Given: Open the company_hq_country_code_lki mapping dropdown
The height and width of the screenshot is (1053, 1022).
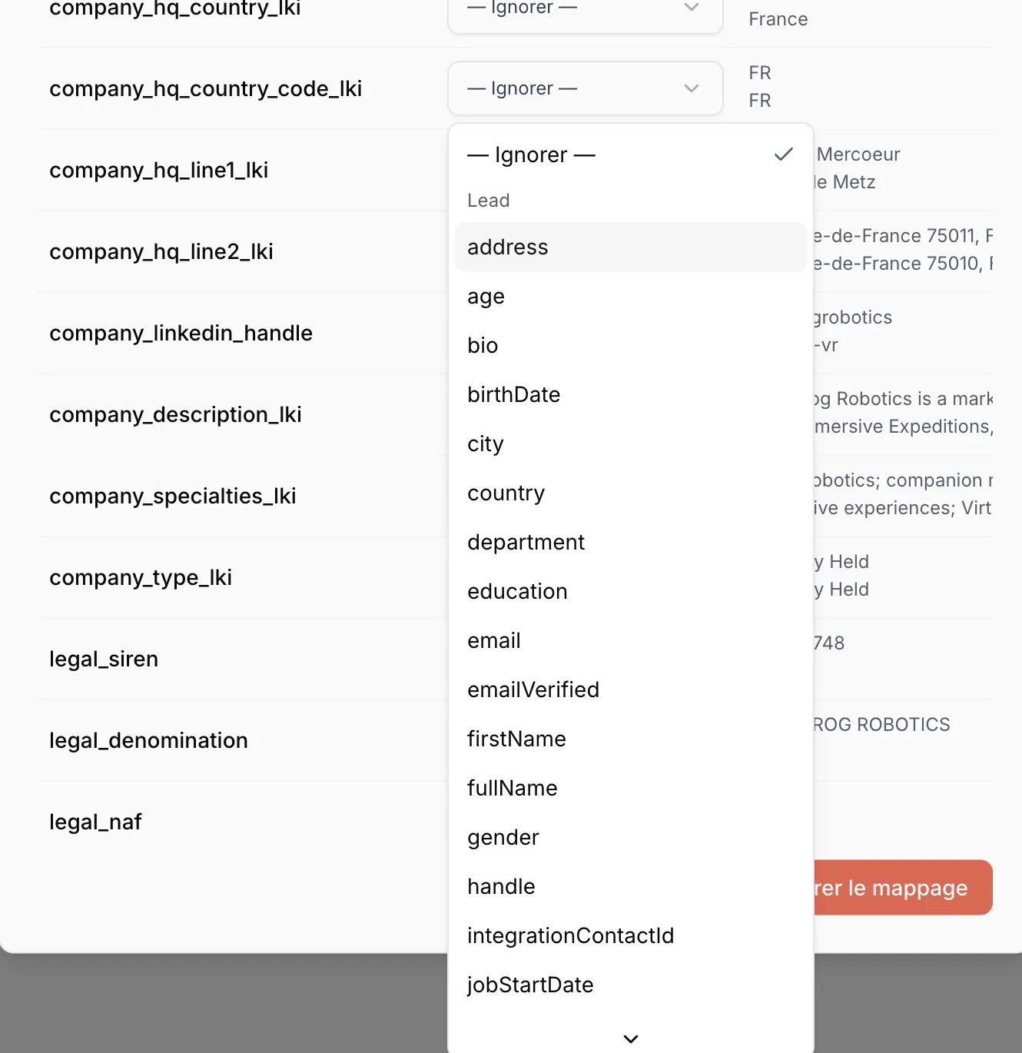Looking at the screenshot, I should [x=585, y=88].
